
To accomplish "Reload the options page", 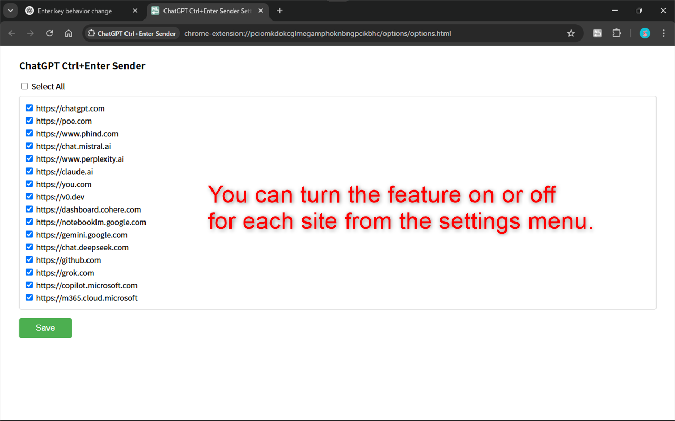I will 49,33.
